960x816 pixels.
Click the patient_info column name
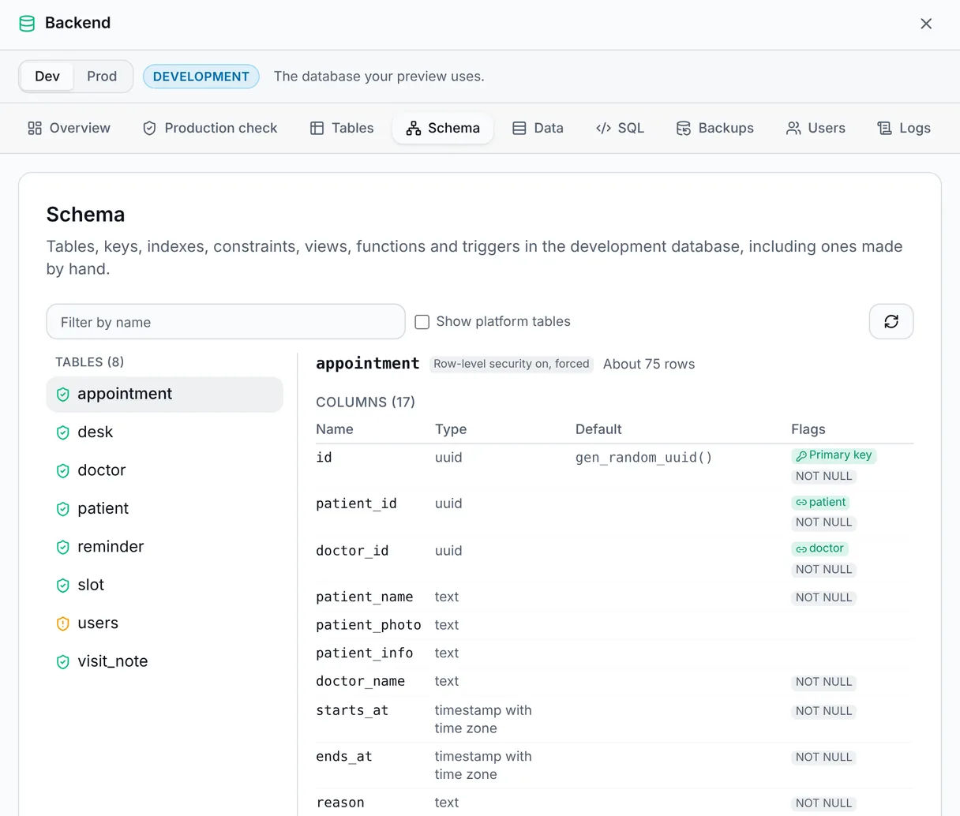click(x=365, y=653)
